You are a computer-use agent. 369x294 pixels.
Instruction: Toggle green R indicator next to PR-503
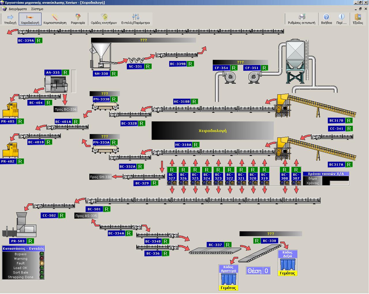(31, 241)
